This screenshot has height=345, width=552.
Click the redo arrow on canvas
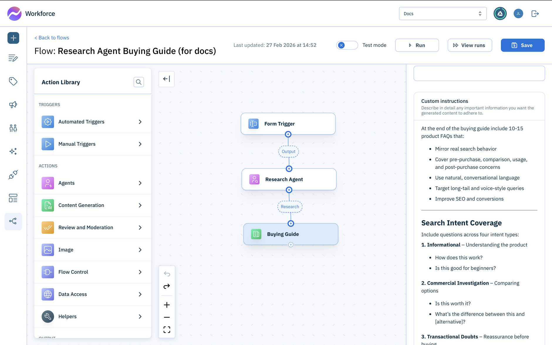point(167,286)
